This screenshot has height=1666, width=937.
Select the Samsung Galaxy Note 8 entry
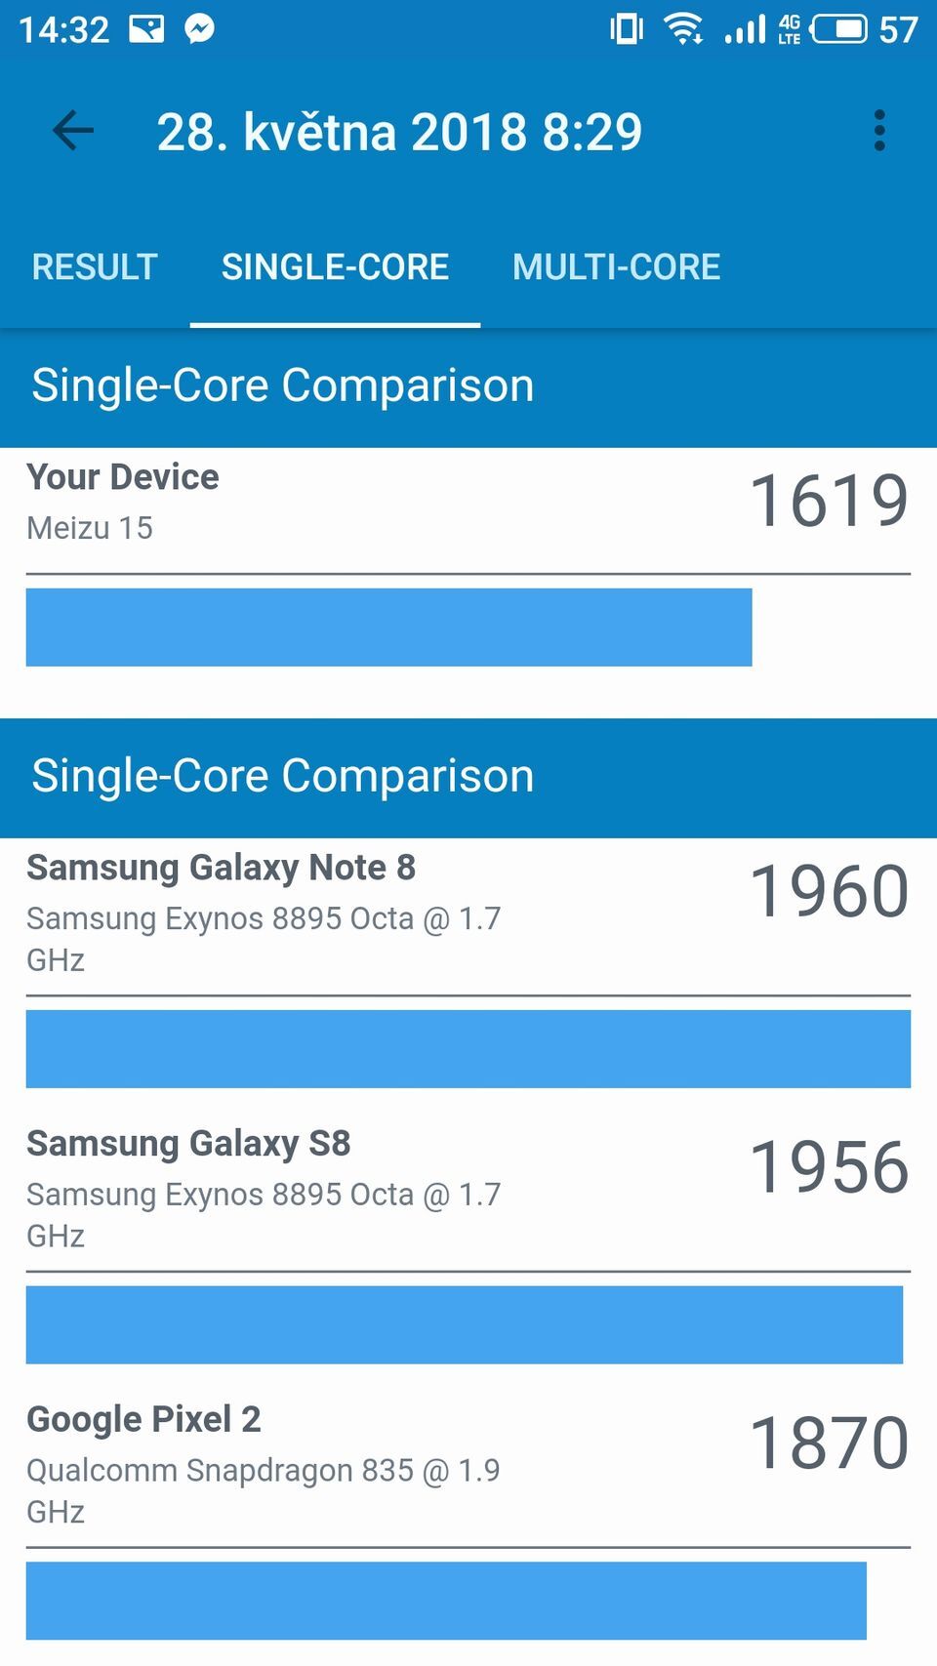tap(221, 867)
